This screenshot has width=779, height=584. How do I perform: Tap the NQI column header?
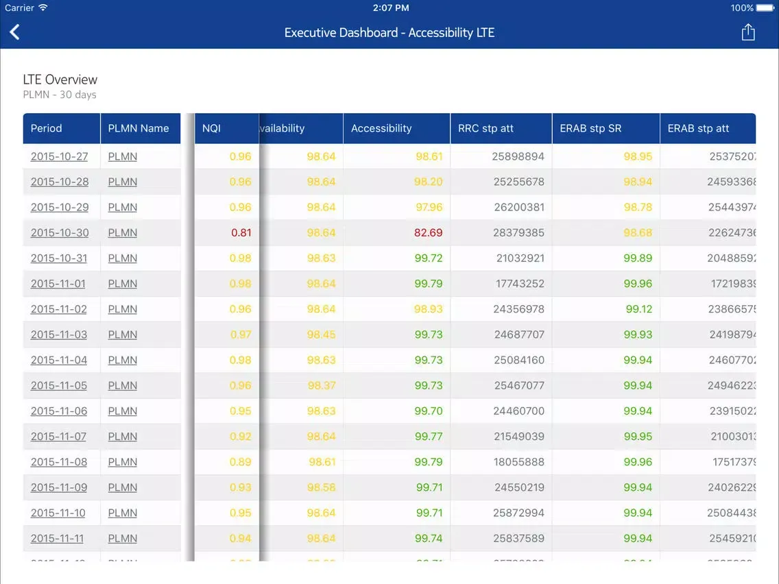click(x=212, y=128)
